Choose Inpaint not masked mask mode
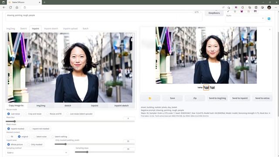279x157 pixels. [39, 129]
